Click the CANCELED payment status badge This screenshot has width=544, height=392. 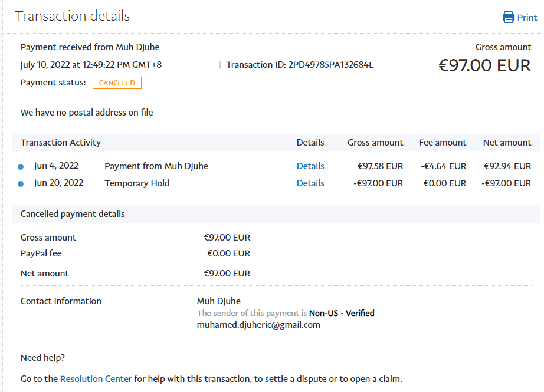117,83
